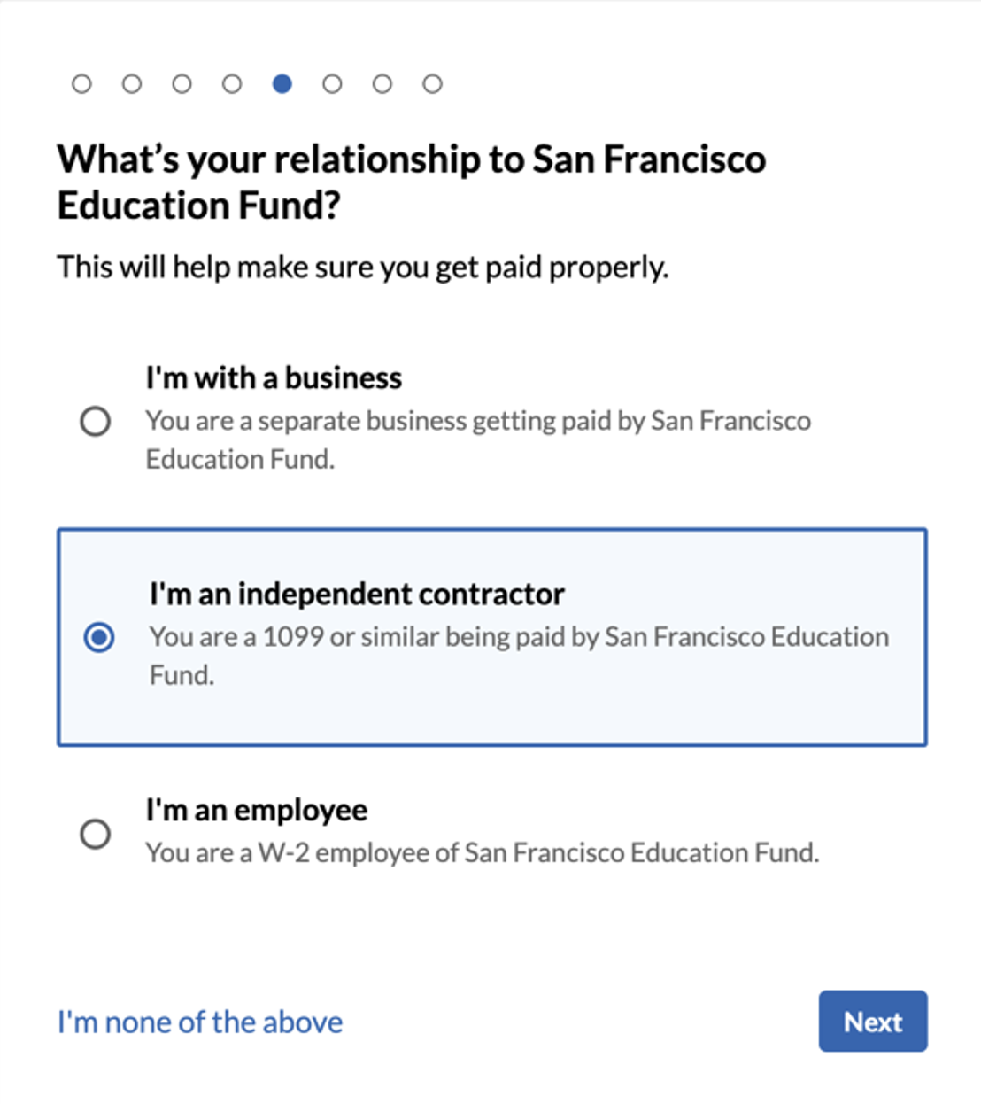Select the seventh progress step dot
Viewport: 981px width, 1104px height.
(382, 84)
